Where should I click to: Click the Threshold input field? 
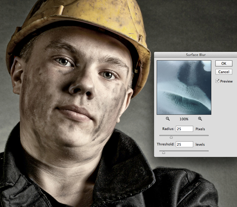184,144
